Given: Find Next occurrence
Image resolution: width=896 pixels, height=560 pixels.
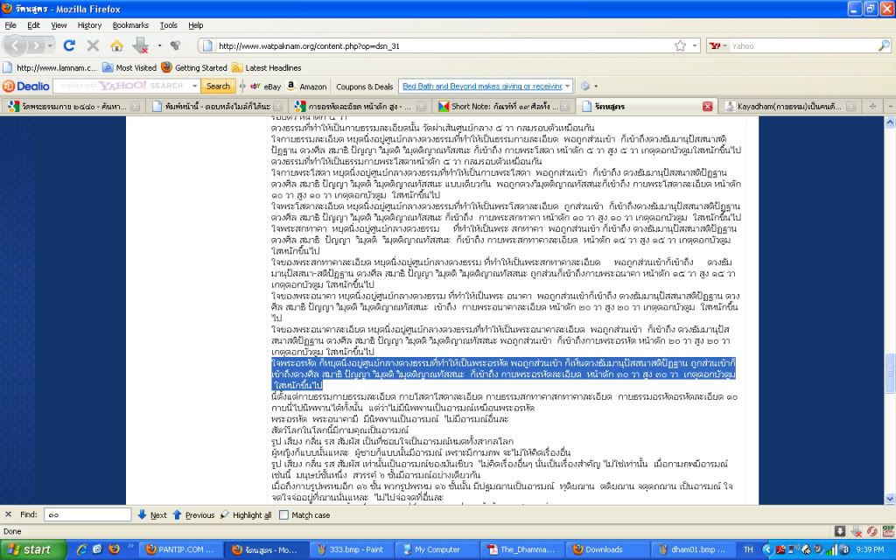Looking at the screenshot, I should tap(152, 514).
